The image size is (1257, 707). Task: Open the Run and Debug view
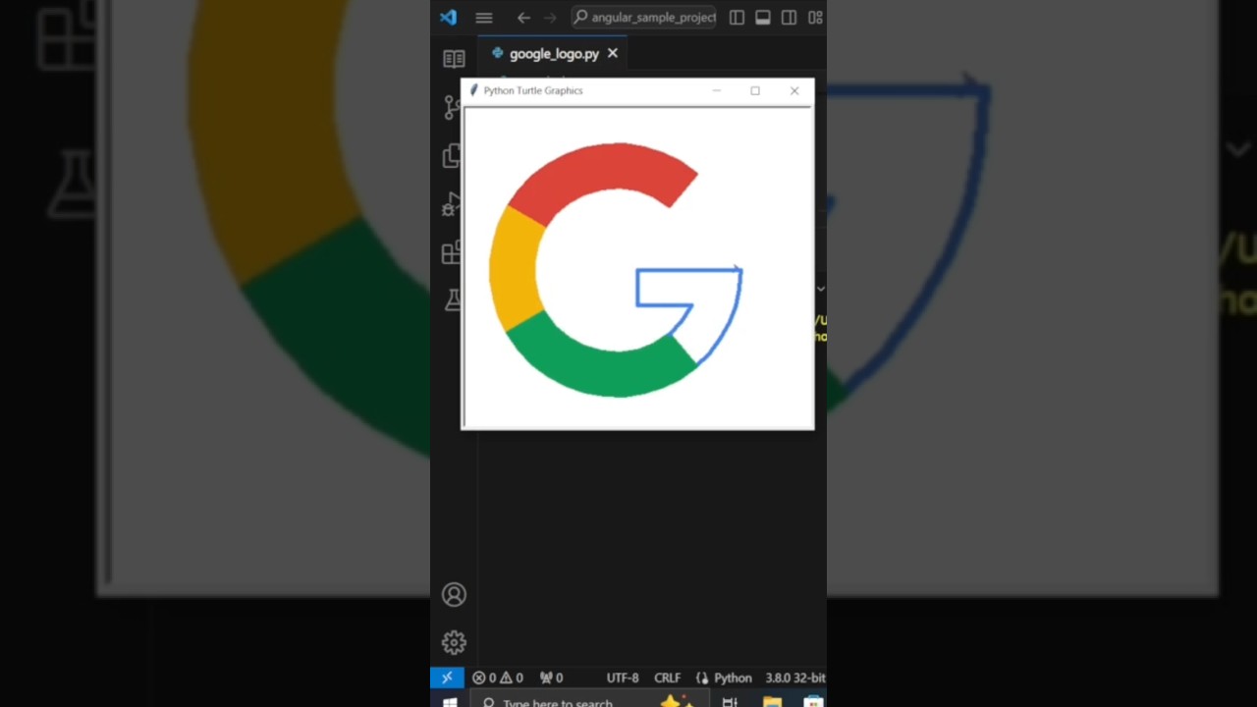[452, 204]
